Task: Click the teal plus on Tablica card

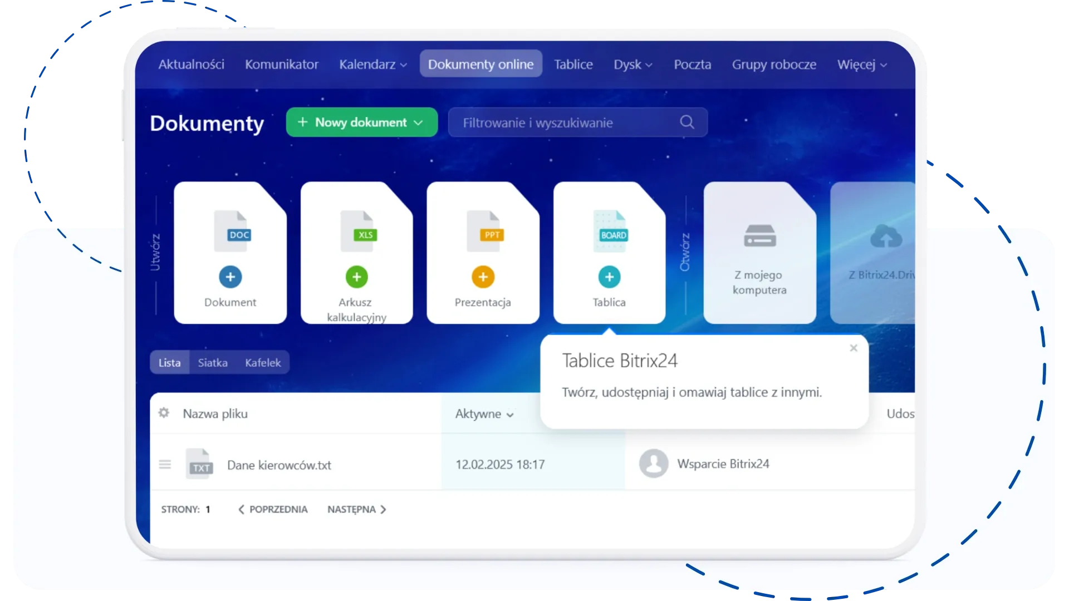Action: 609,277
